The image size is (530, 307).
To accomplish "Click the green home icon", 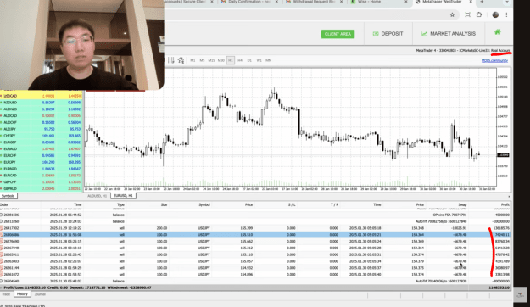I will coord(497,32).
